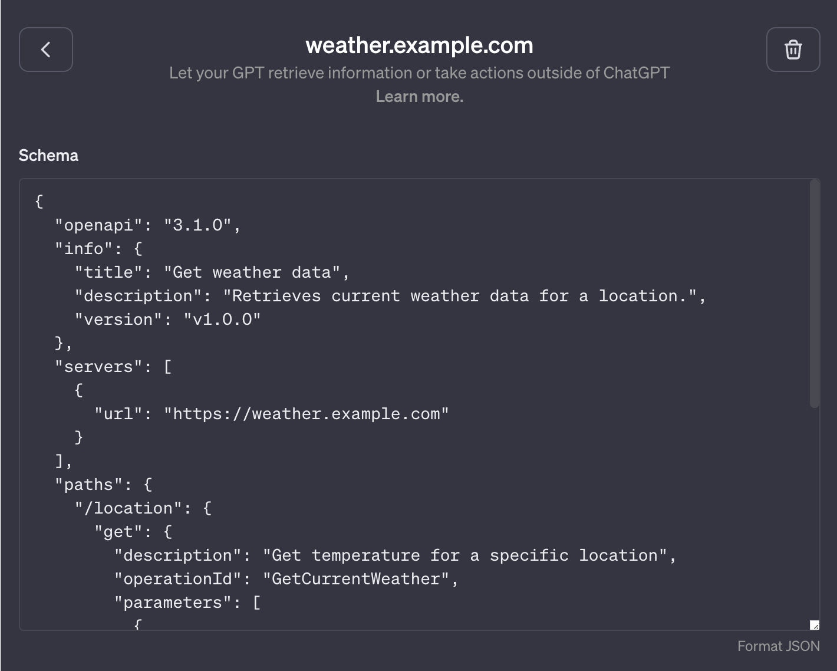This screenshot has width=837, height=671.
Task: Place cursor on the "paths" line
Action: [104, 485]
